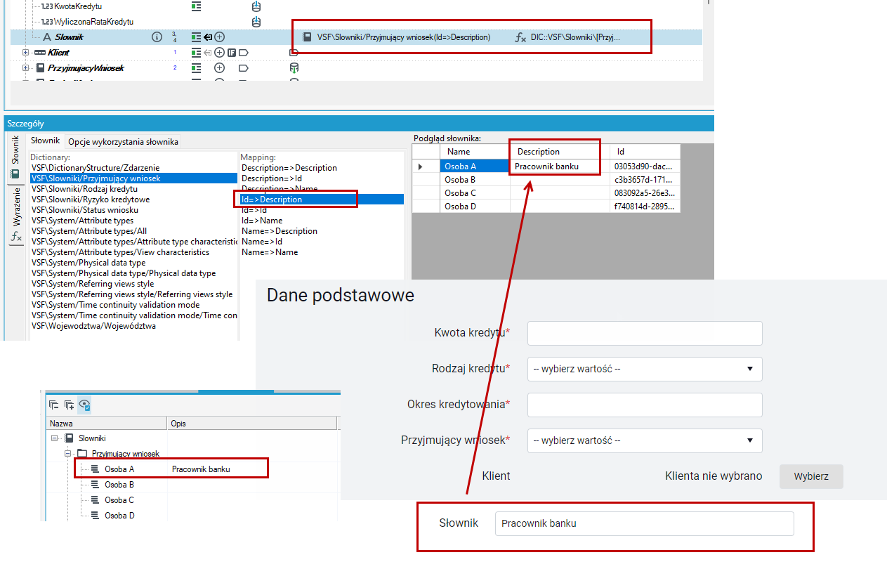Click the circled plus icon in the PrzyjmujacyWniosek row
The height and width of the screenshot is (562, 887).
pos(219,68)
